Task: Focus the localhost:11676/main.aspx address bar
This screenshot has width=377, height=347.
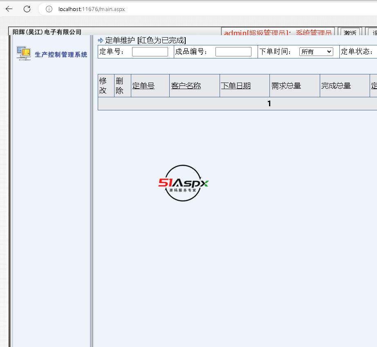Action: pyautogui.click(x=92, y=9)
